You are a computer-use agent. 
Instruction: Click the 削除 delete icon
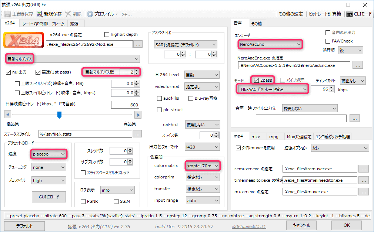click(x=68, y=14)
